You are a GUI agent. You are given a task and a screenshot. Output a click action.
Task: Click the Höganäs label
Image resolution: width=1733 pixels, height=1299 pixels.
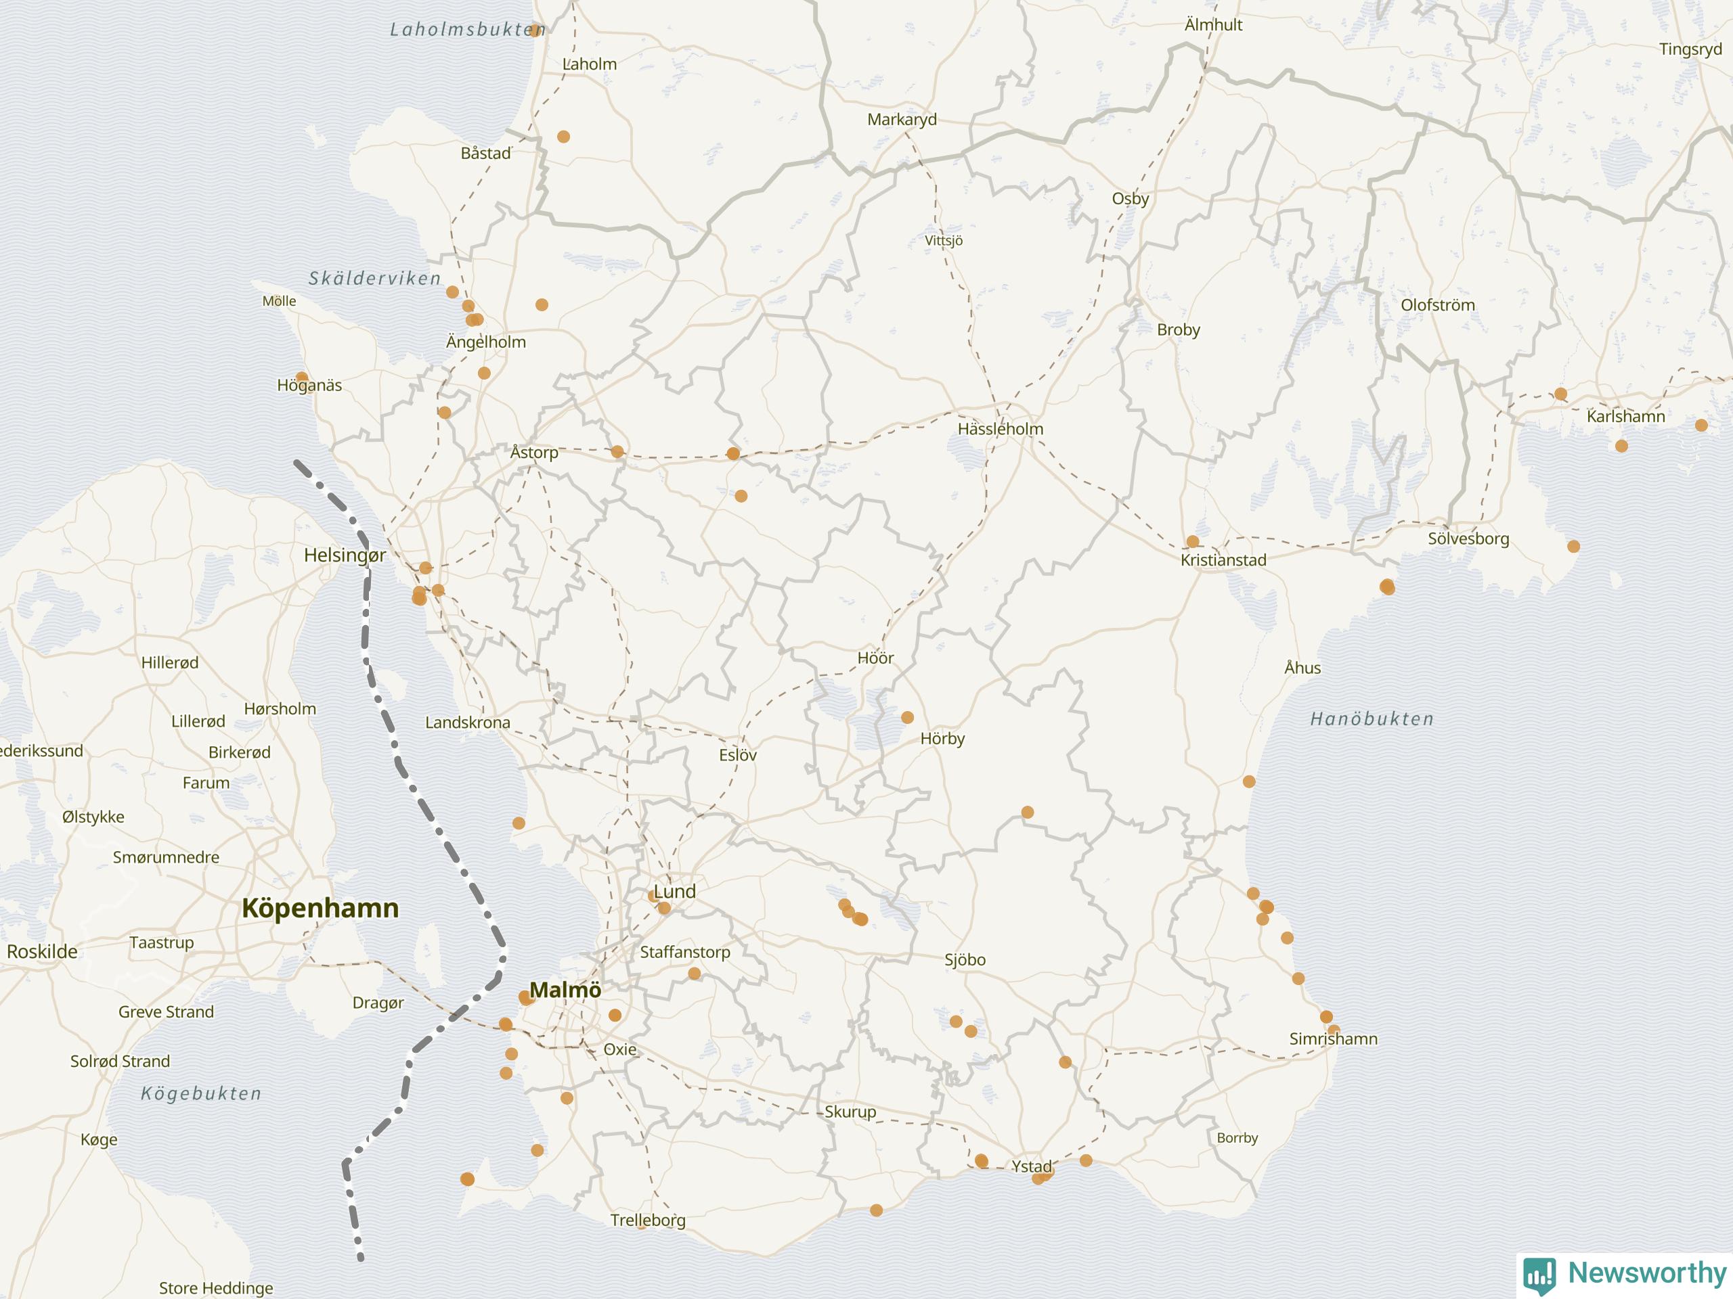point(309,385)
